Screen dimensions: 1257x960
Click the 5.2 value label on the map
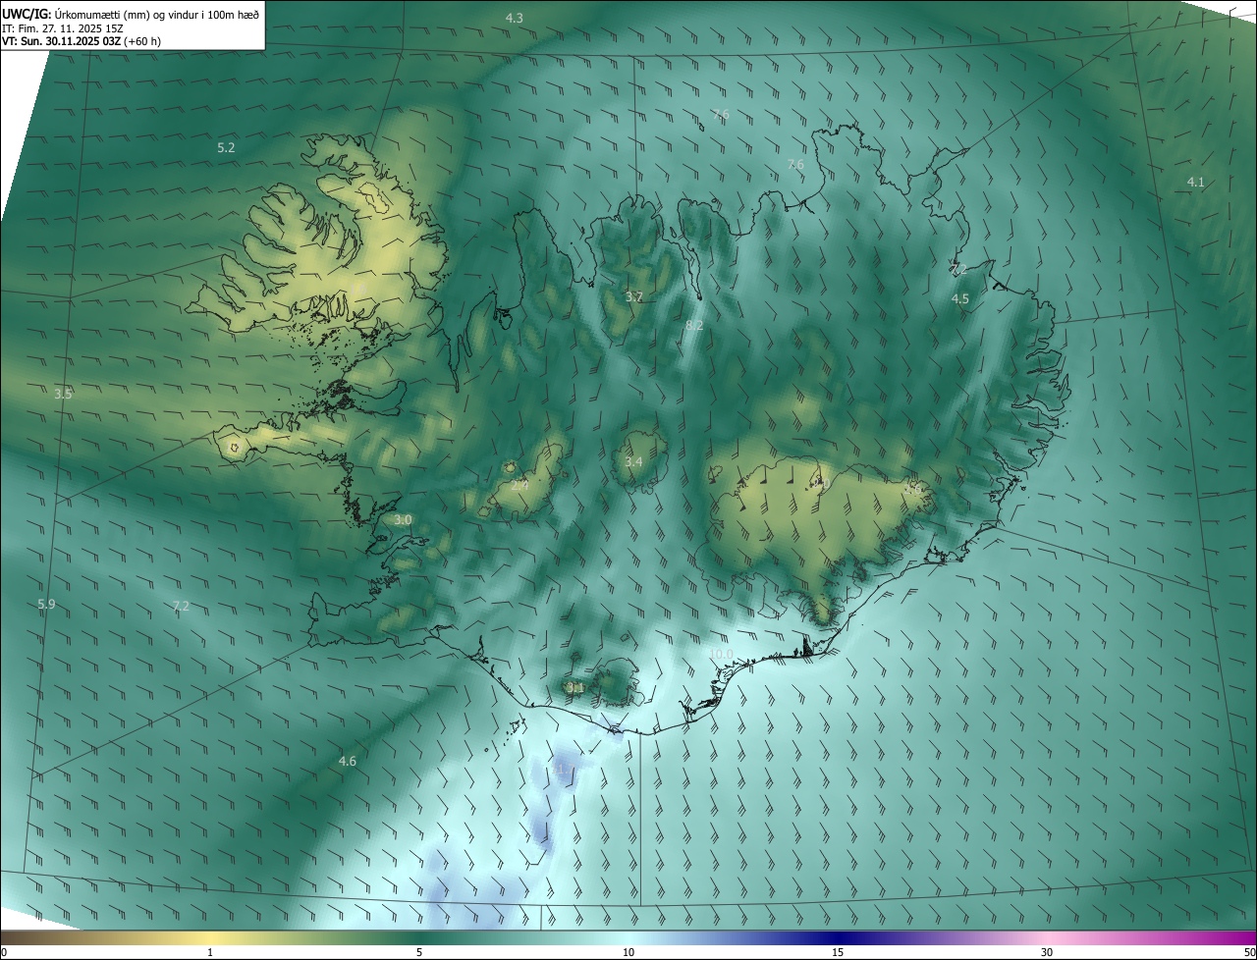[226, 147]
